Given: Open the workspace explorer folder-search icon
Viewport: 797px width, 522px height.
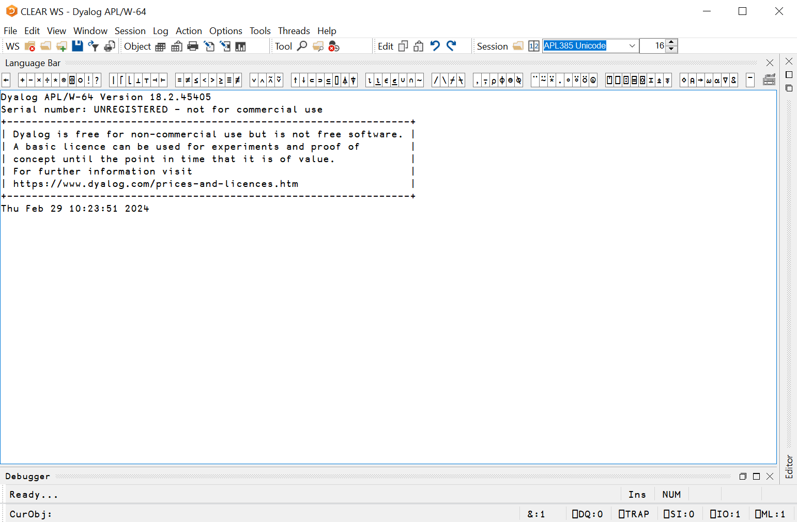Looking at the screenshot, I should (x=318, y=46).
